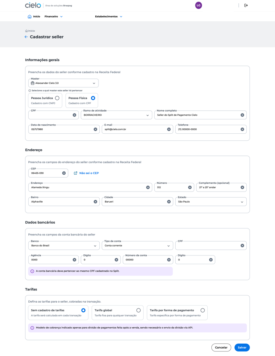Clear the Nome completo field
Screen dimensions: 275x356
(242, 115)
